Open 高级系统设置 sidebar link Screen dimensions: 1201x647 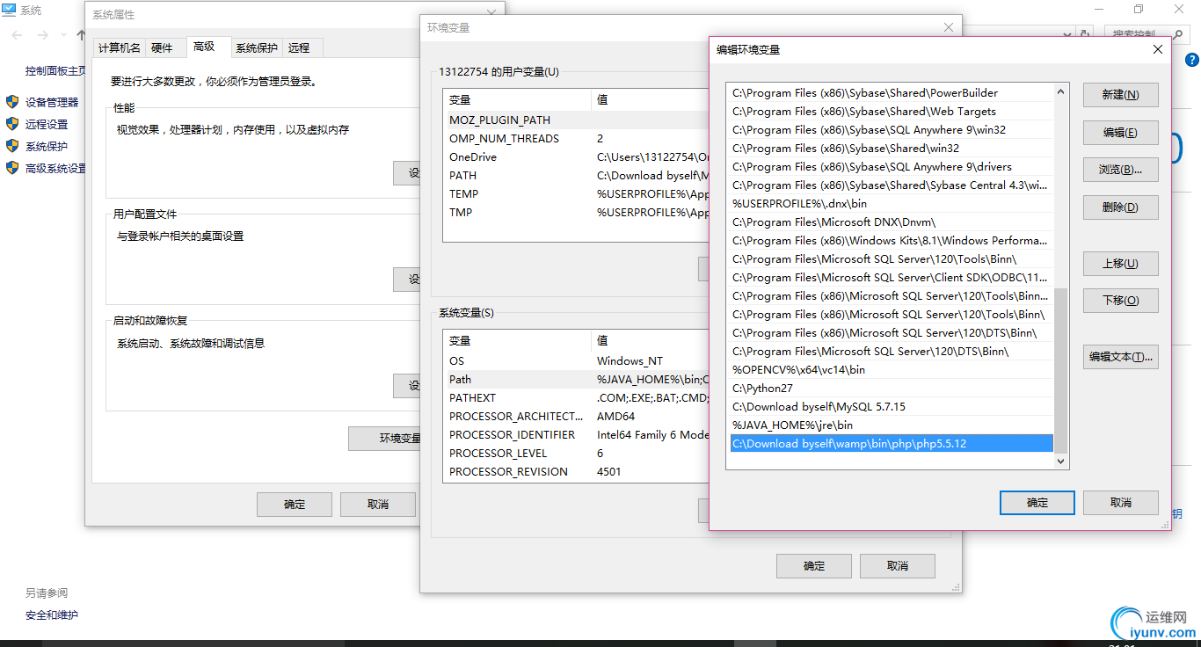click(56, 168)
